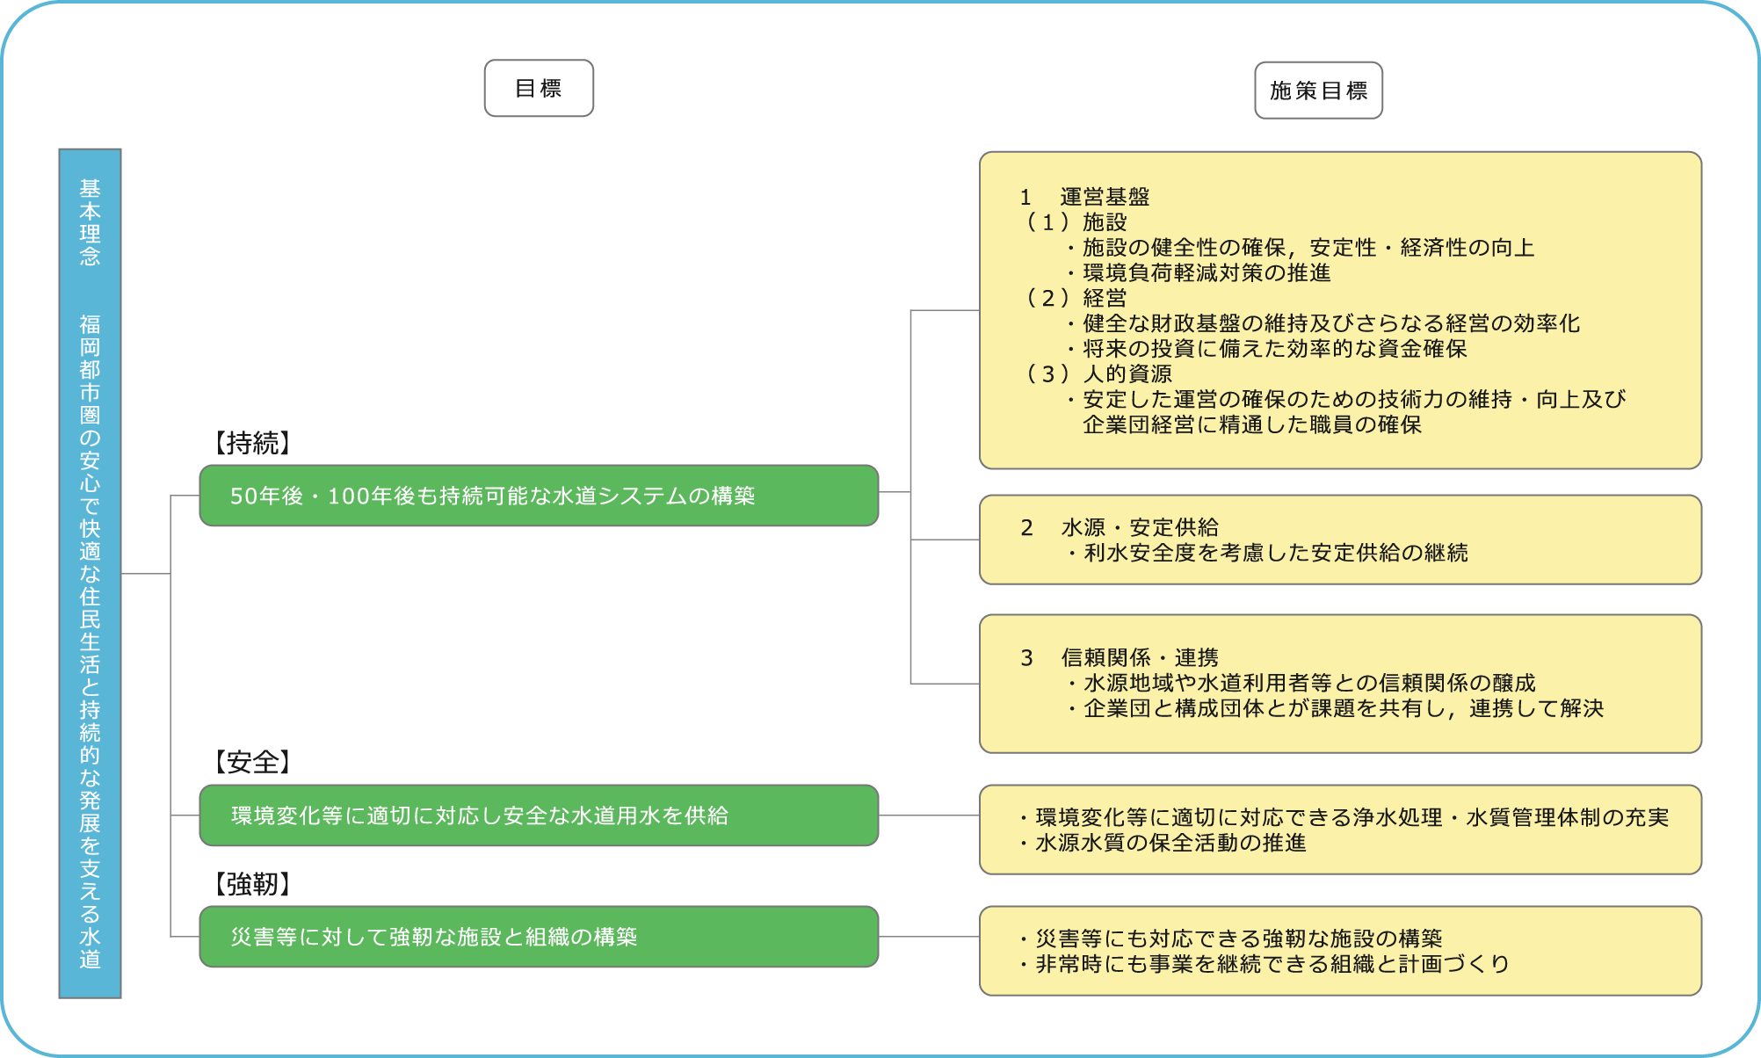
Task: Click the line 企業団経営に精通した職員の確保
Action: [1252, 425]
